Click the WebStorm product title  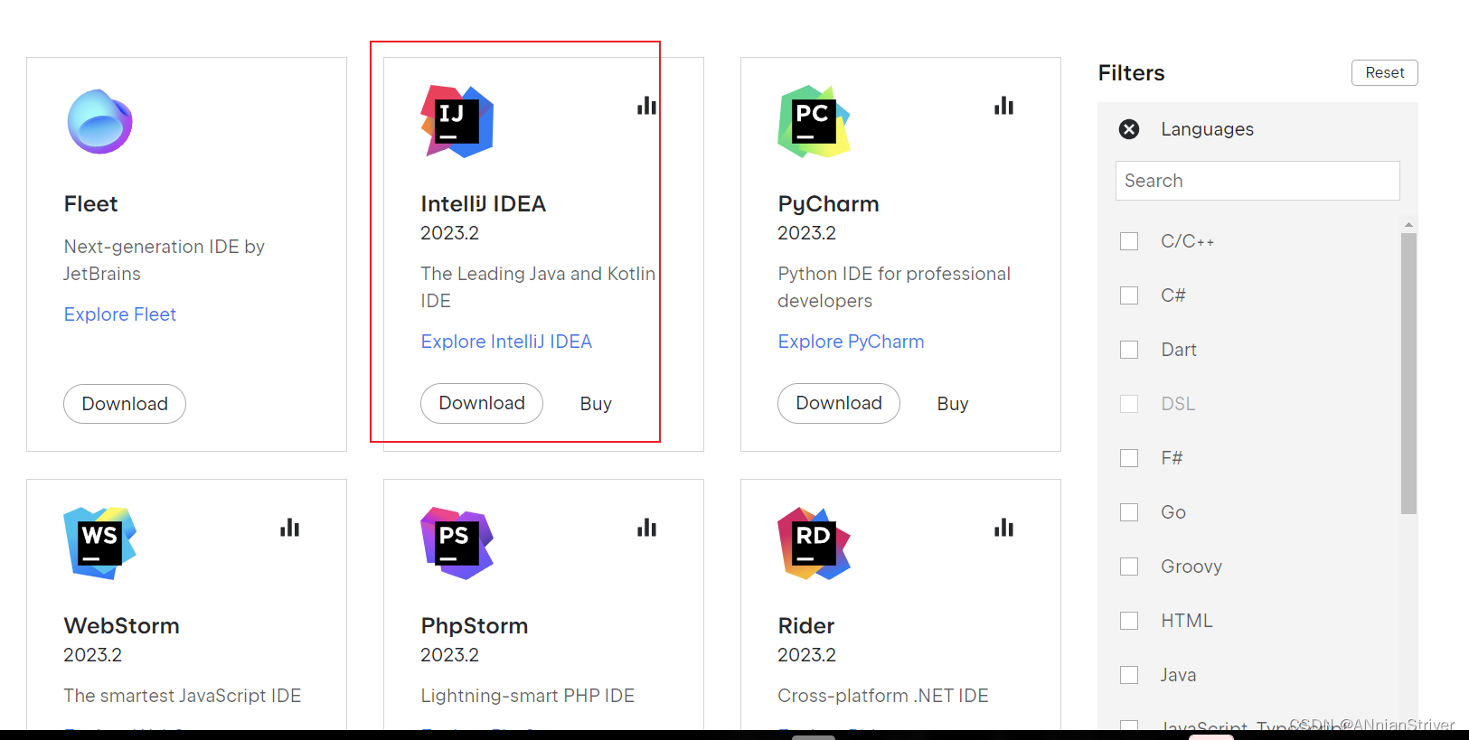tap(121, 625)
